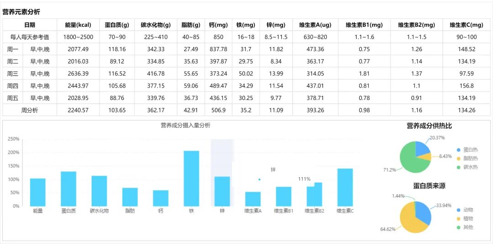Click iron value 50.02

coord(246,74)
